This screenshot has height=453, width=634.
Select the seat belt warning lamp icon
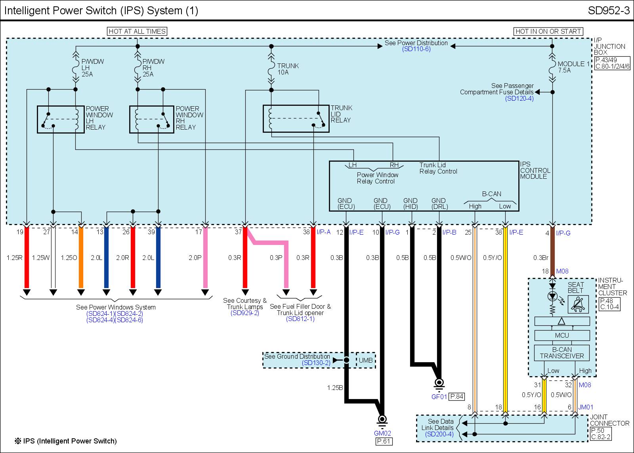(578, 304)
